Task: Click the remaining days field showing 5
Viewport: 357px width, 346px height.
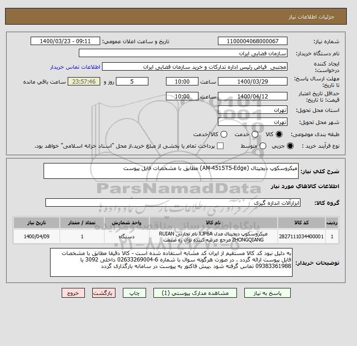Action: pyautogui.click(x=132, y=81)
